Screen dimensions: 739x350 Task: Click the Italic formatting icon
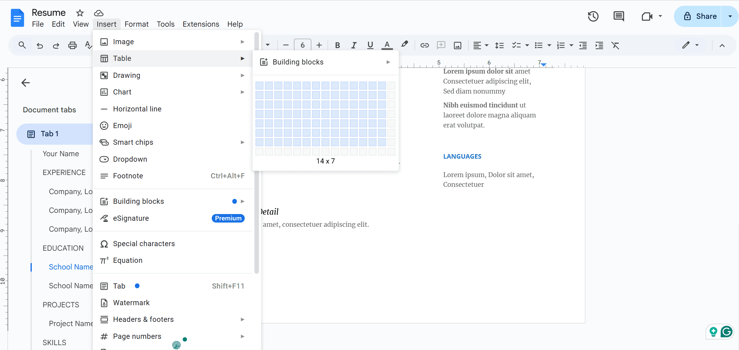(354, 45)
